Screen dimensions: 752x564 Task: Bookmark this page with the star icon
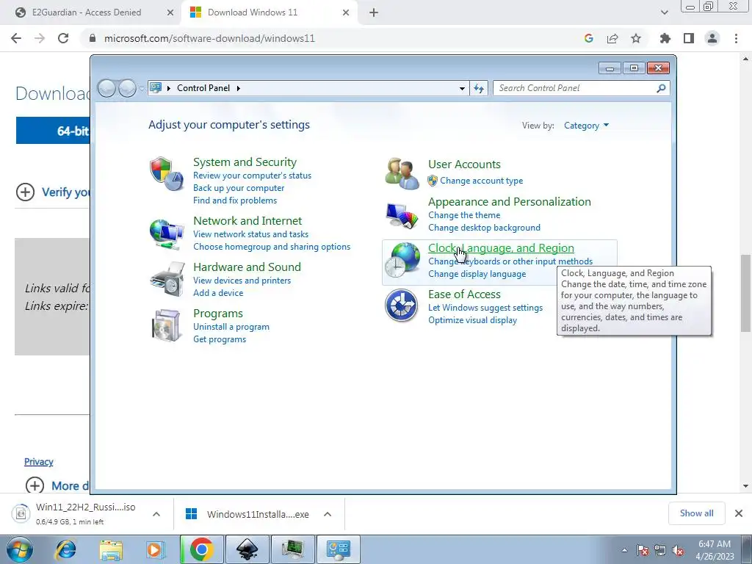tap(636, 38)
